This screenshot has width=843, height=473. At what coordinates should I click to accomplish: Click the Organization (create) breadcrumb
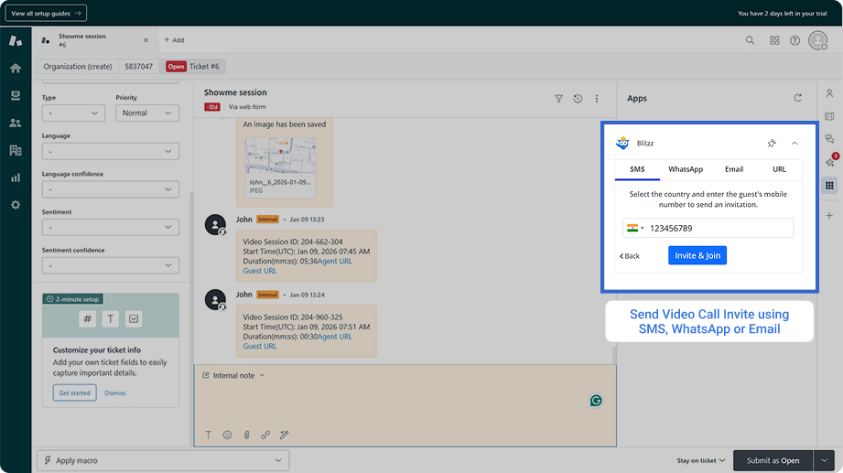tap(78, 67)
